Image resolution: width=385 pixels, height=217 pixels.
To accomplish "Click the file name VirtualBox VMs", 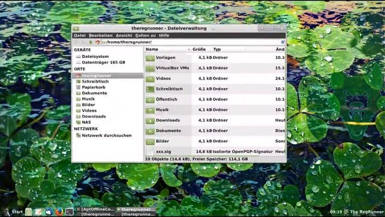I will tap(173, 68).
